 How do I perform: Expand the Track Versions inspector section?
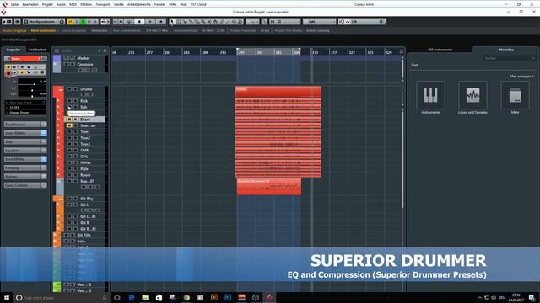[x=25, y=124]
